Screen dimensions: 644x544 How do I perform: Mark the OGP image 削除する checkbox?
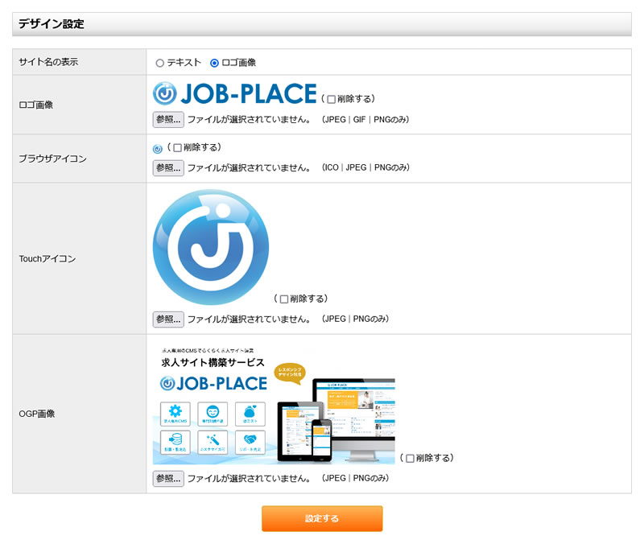pos(410,459)
